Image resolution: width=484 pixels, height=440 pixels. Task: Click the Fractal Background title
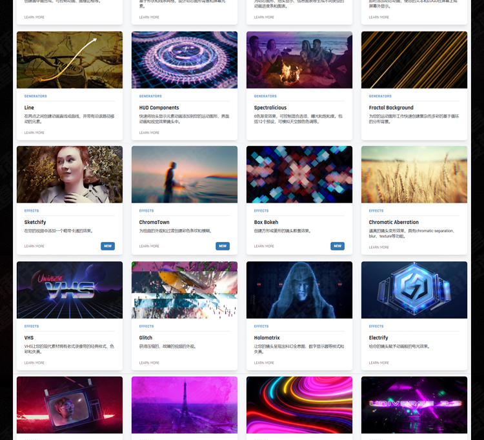point(391,108)
